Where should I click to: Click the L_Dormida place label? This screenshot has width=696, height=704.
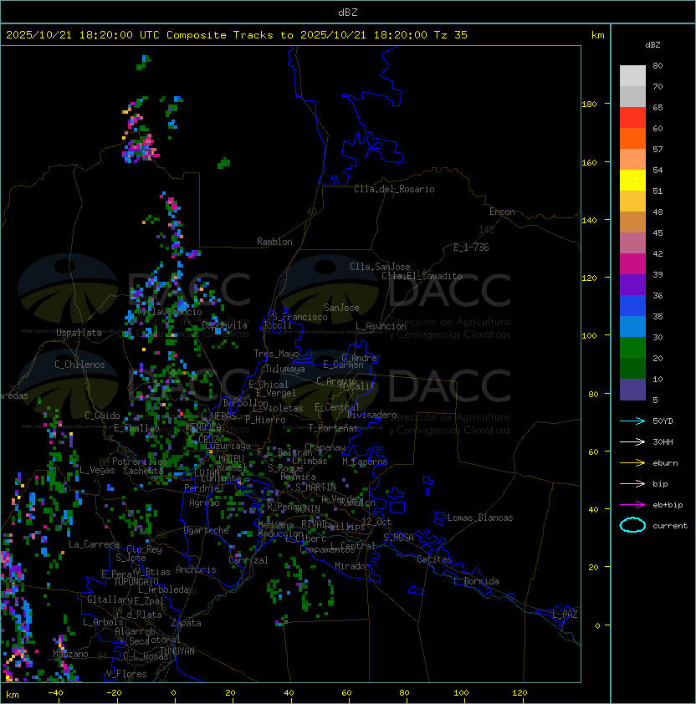(x=476, y=581)
